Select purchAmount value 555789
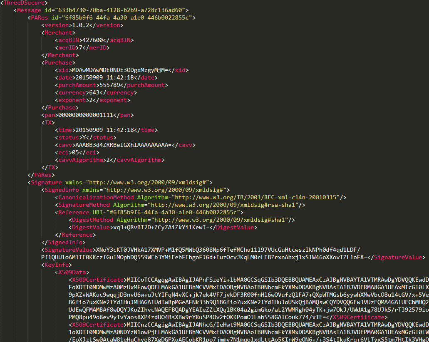429x342 pixels. click(x=110, y=85)
